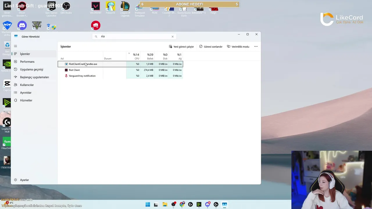This screenshot has height=209, width=372.
Task: Click the FilterOn desktop shortcut
Action: [x=6, y=143]
